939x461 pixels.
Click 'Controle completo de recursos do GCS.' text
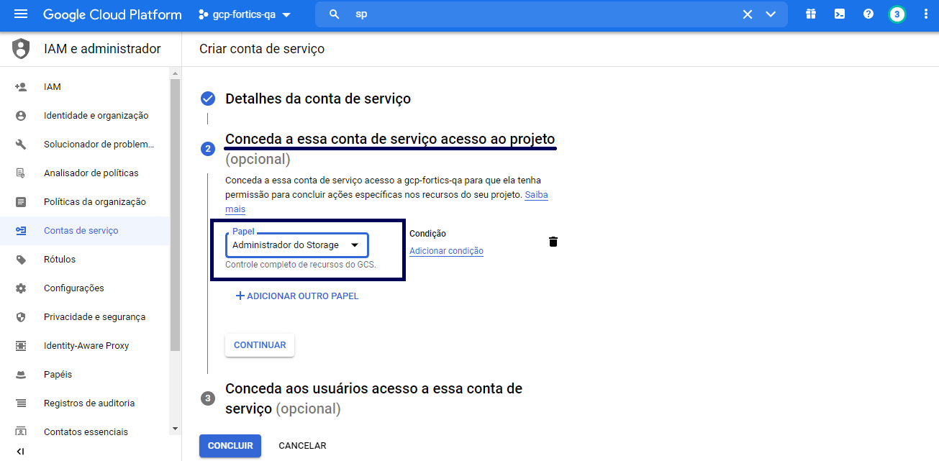pyautogui.click(x=301, y=265)
